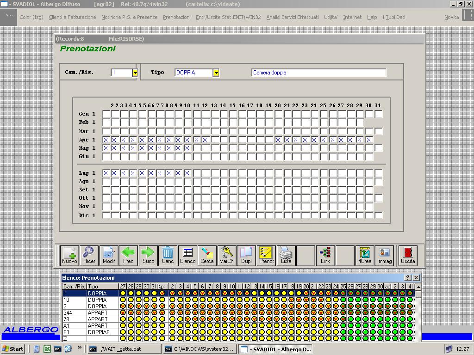The height and width of the screenshot is (355, 474).
Task: Uncheck the Lug day 10 checkbox
Action: click(187, 173)
